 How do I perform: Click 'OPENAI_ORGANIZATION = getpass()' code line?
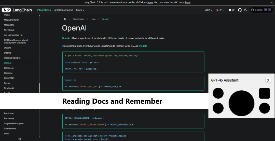click(84, 118)
